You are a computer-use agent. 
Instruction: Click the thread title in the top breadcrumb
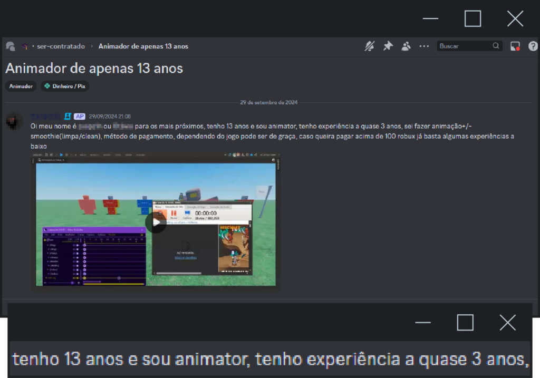tap(143, 46)
